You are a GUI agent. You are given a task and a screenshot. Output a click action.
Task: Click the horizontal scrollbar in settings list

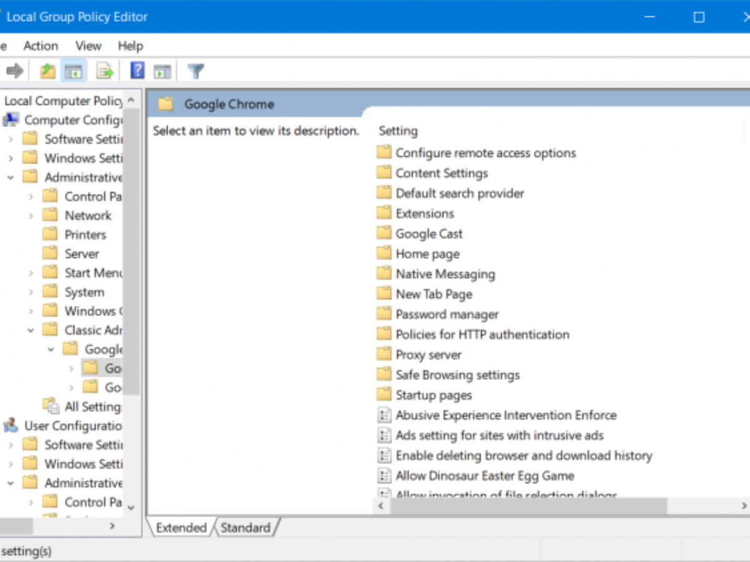(x=528, y=505)
